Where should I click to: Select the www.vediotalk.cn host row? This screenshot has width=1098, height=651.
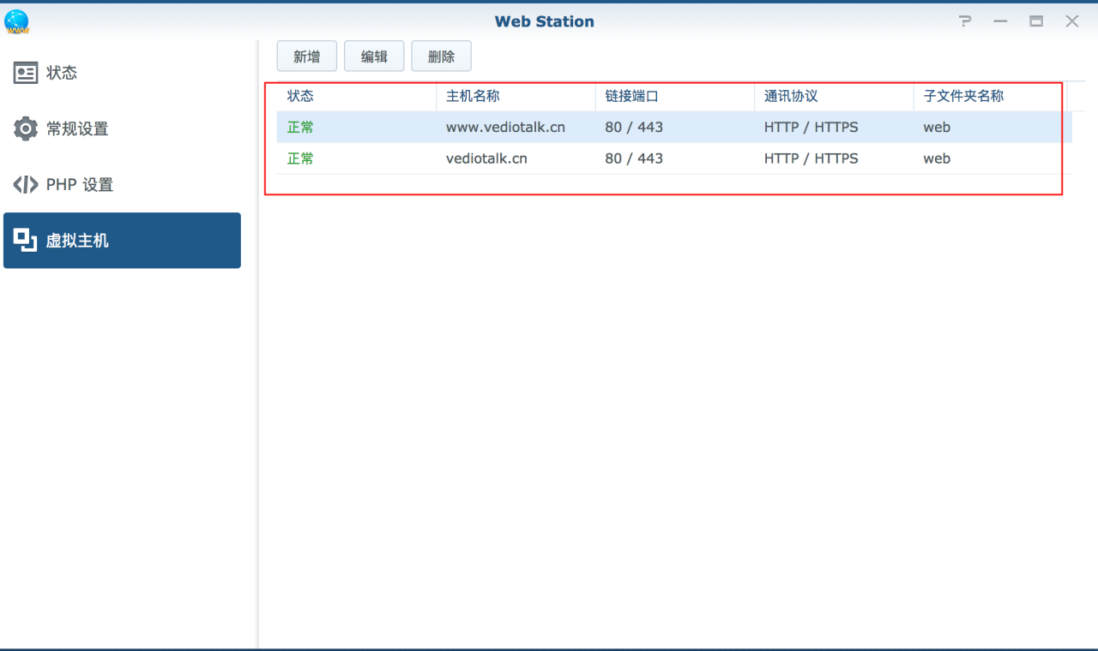click(x=600, y=127)
